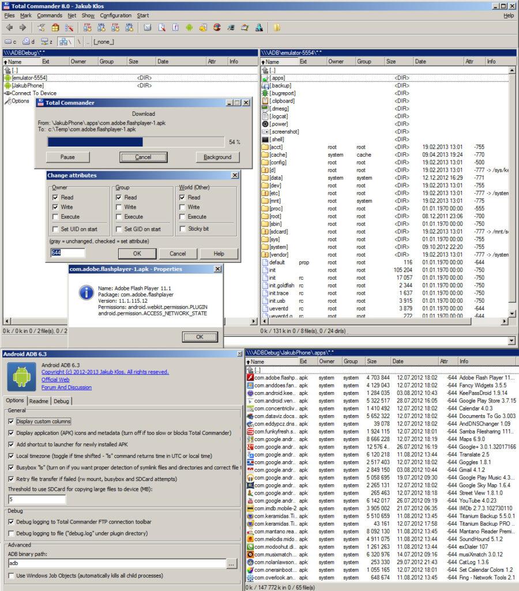
Task: Check World Execute attribute
Action: tap(182, 217)
